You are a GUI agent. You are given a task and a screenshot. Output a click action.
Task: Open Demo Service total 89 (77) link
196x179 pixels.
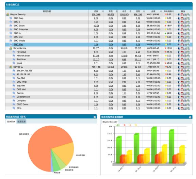[96, 48]
